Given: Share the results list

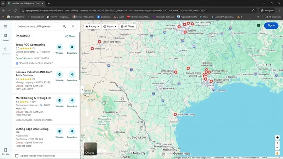Looking at the screenshot, I should click(70, 36).
